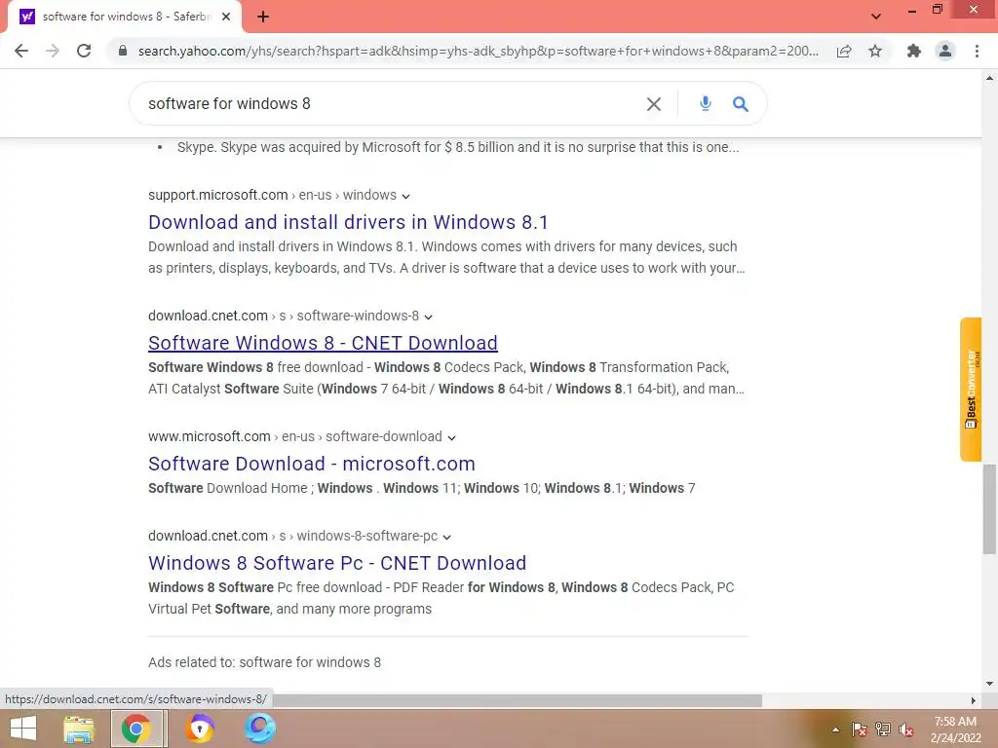This screenshot has width=998, height=748.
Task: Click the Chrome taskbar icon
Action: [x=136, y=729]
